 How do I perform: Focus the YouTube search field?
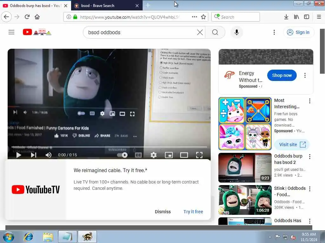click(141, 32)
